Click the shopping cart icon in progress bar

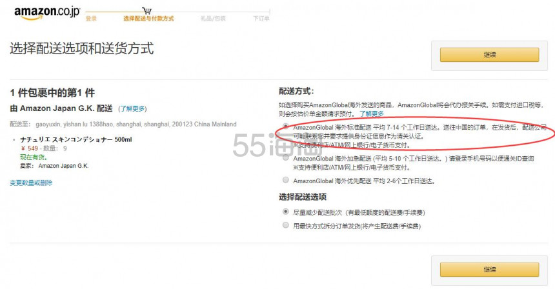click(x=147, y=10)
